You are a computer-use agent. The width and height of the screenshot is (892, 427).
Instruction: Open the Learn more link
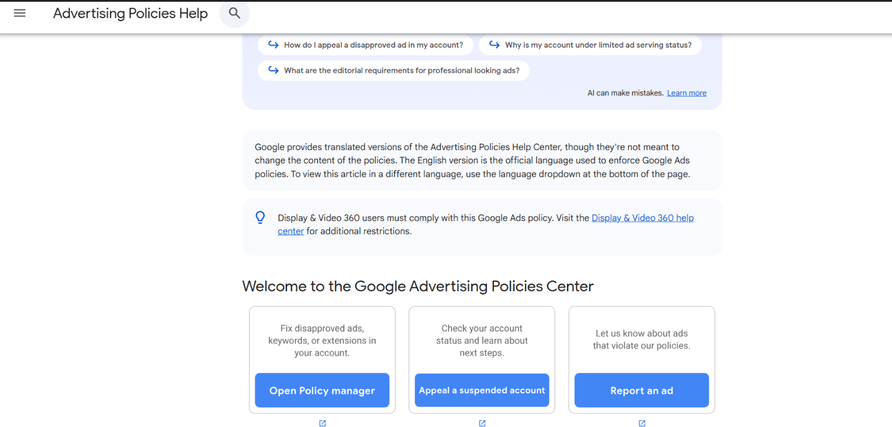pos(687,93)
